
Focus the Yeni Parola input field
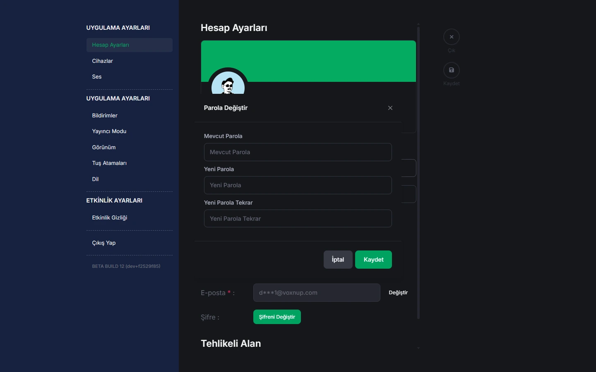[x=298, y=185]
